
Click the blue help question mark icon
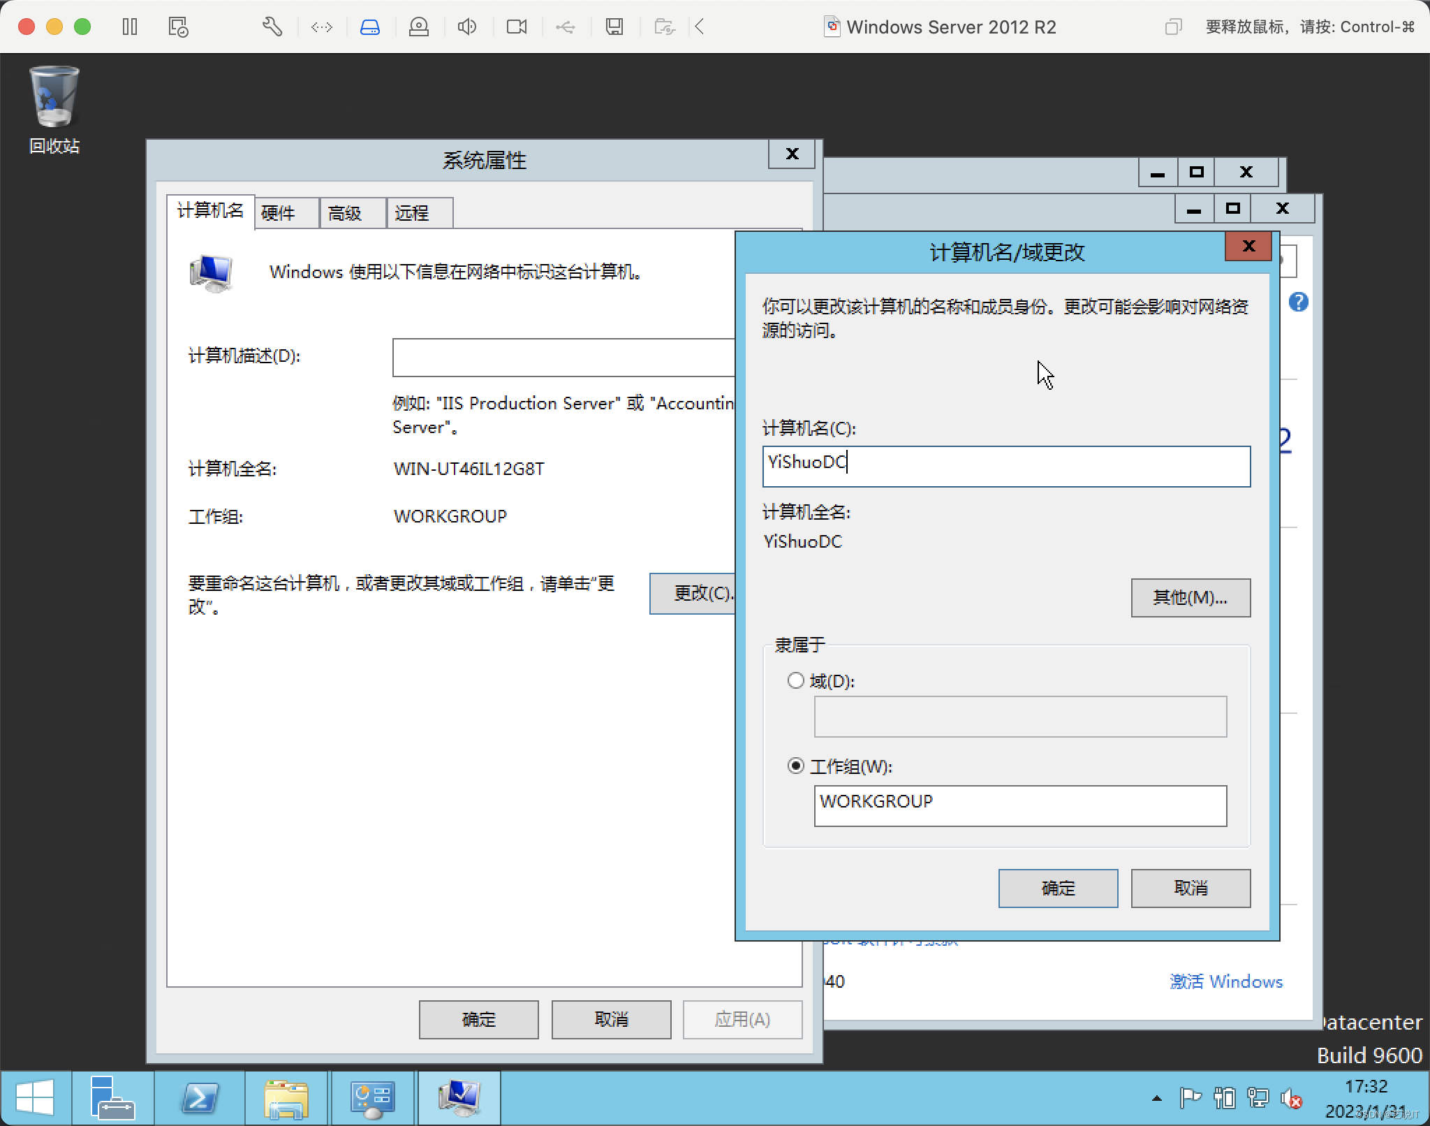pyautogui.click(x=1298, y=302)
